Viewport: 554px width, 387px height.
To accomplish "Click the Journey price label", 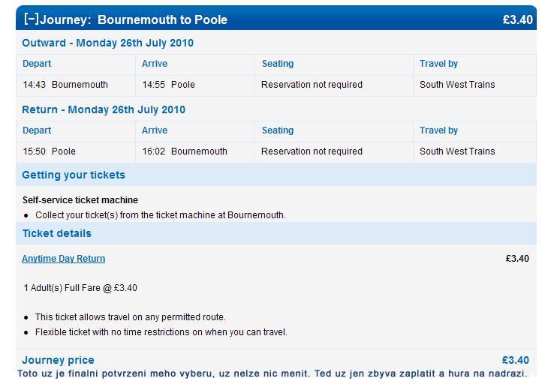I will [58, 360].
